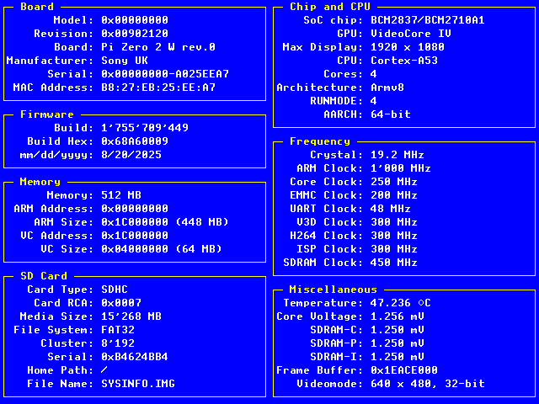Click the Firmware panel heading
This screenshot has width=539, height=404.
47,114
